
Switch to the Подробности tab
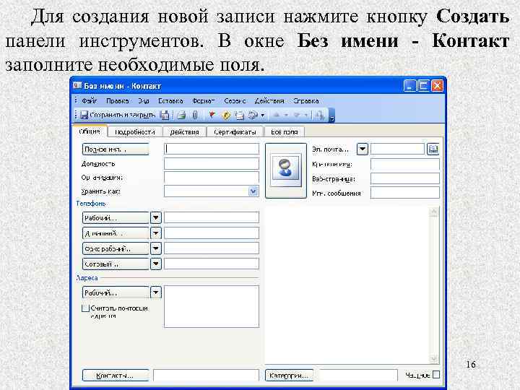135,131
